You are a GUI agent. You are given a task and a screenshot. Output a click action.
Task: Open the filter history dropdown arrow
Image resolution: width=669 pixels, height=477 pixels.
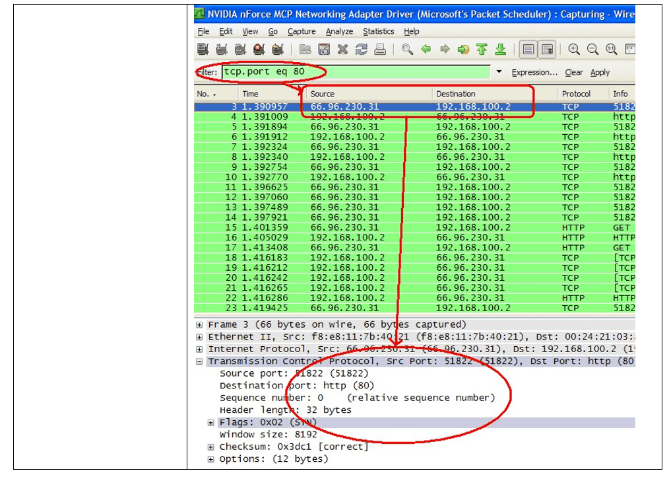499,73
